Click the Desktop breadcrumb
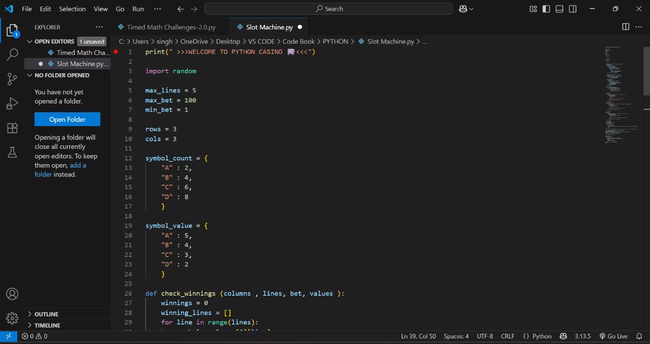The image size is (650, 344). tap(227, 41)
